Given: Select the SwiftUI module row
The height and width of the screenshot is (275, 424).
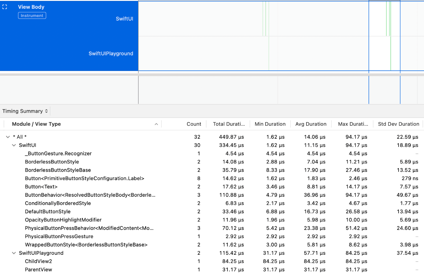Looking at the screenshot, I should pyautogui.click(x=212, y=145).
